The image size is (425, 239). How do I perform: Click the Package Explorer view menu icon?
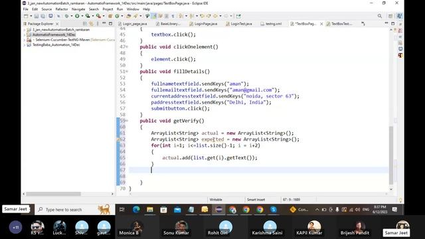(x=98, y=24)
